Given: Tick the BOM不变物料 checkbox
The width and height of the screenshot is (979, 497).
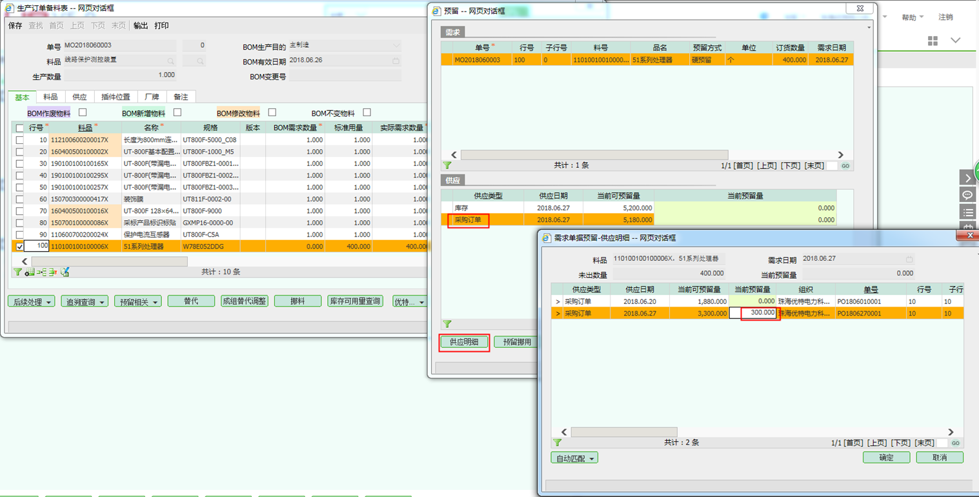Looking at the screenshot, I should (x=367, y=112).
